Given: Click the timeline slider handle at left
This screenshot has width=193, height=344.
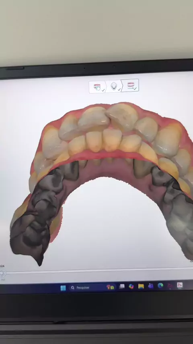Looking at the screenshot, I should pyautogui.click(x=2, y=273).
